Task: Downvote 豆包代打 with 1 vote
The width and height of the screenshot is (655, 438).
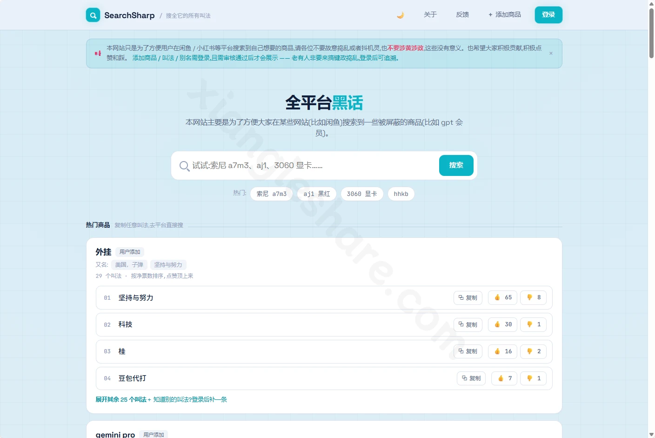Action: [534, 378]
